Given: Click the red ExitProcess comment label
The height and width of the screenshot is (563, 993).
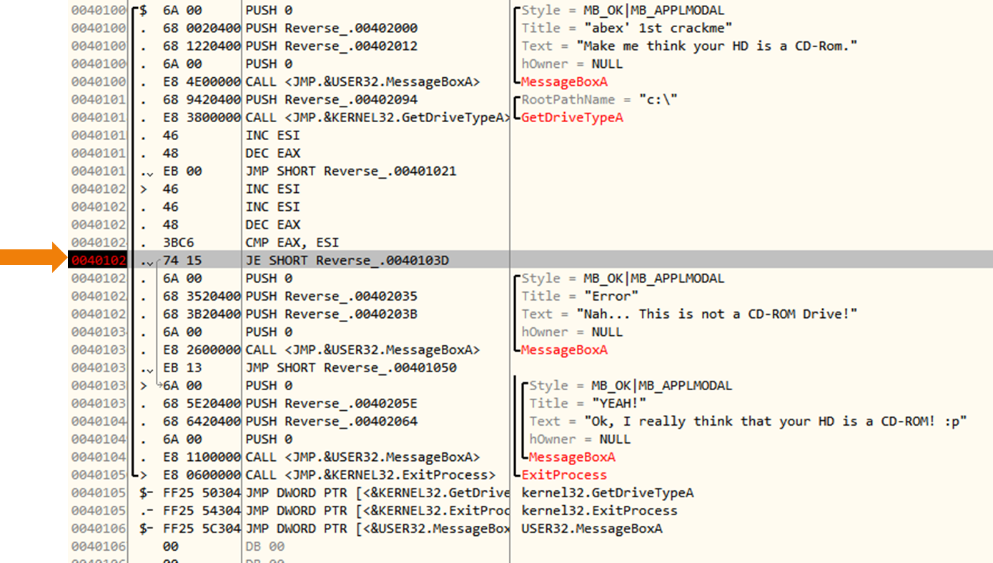Looking at the screenshot, I should point(564,475).
